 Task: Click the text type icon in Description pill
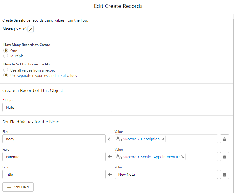tap(119, 139)
